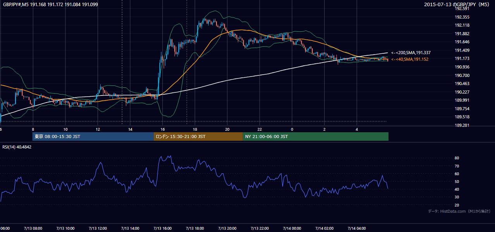Click RSI scale value 70
Screen dimensions: 495x232
click(457, 166)
